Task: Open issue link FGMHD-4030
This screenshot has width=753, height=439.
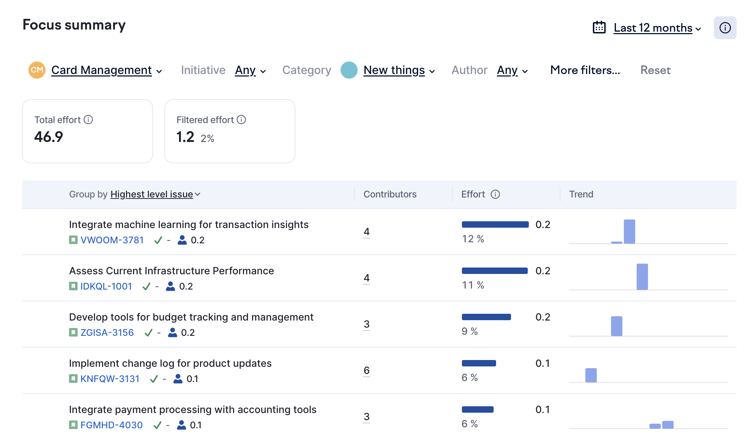Action: 111,425
